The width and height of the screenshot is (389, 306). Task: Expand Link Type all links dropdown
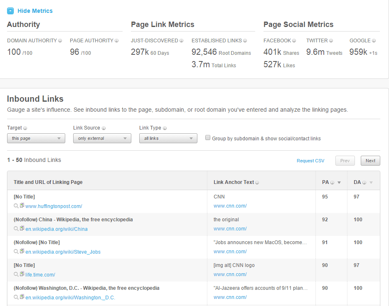(x=168, y=138)
